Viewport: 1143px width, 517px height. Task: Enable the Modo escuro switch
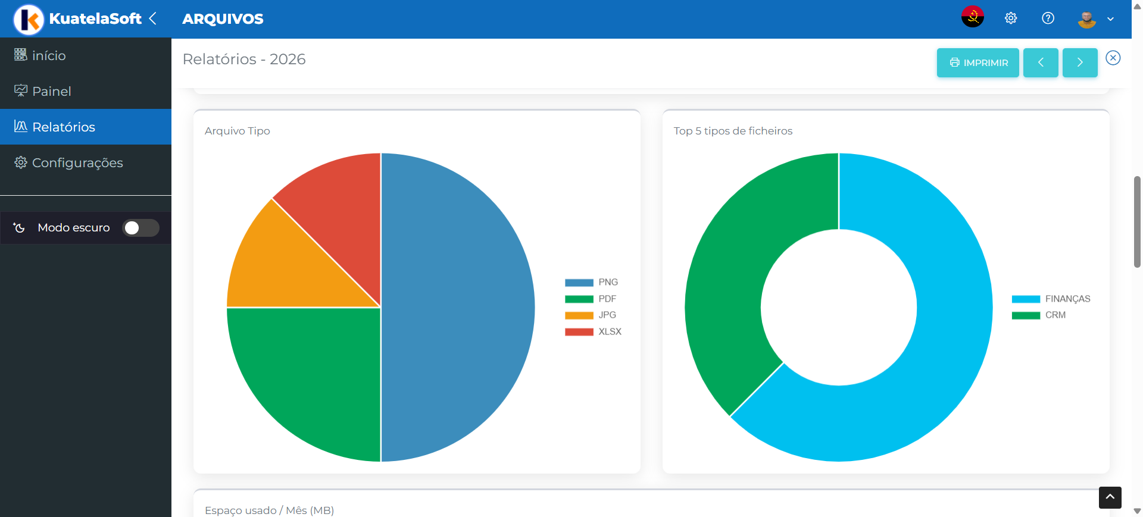pos(140,228)
